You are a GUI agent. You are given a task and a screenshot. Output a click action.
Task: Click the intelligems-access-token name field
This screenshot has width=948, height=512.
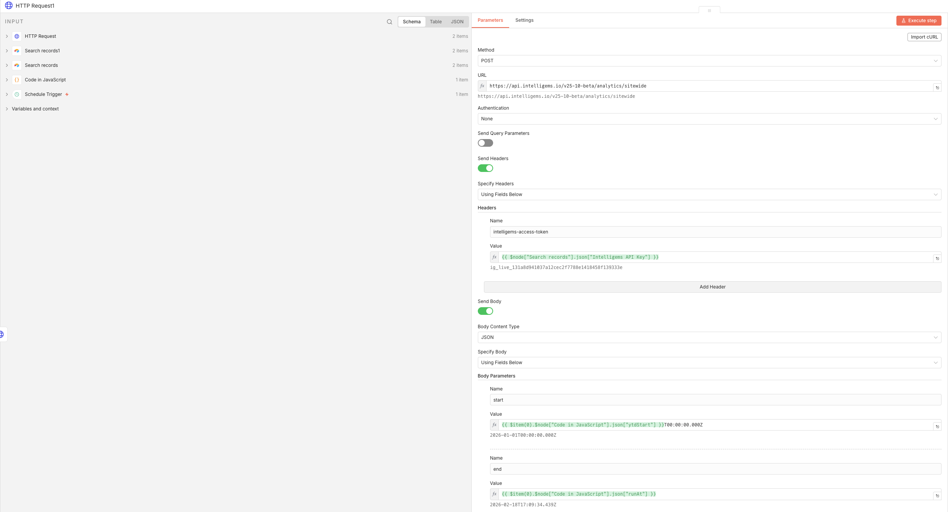715,232
